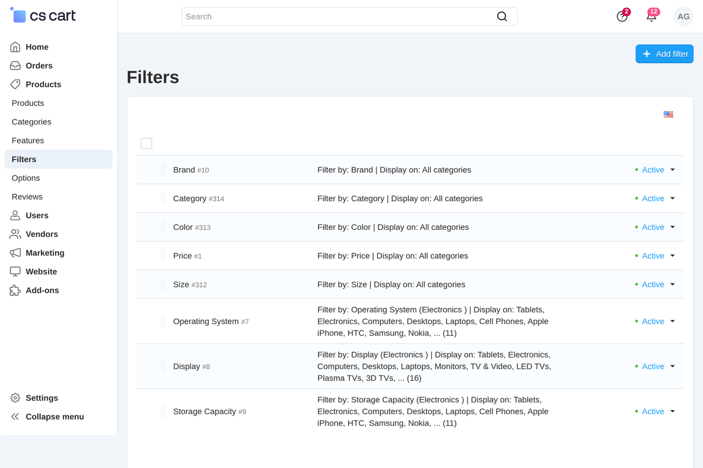Go to Reviews in sidebar
Image resolution: width=703 pixels, height=468 pixels.
point(58,197)
